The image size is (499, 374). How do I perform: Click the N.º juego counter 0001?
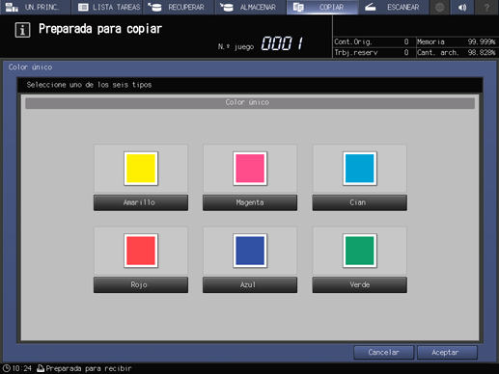point(282,43)
